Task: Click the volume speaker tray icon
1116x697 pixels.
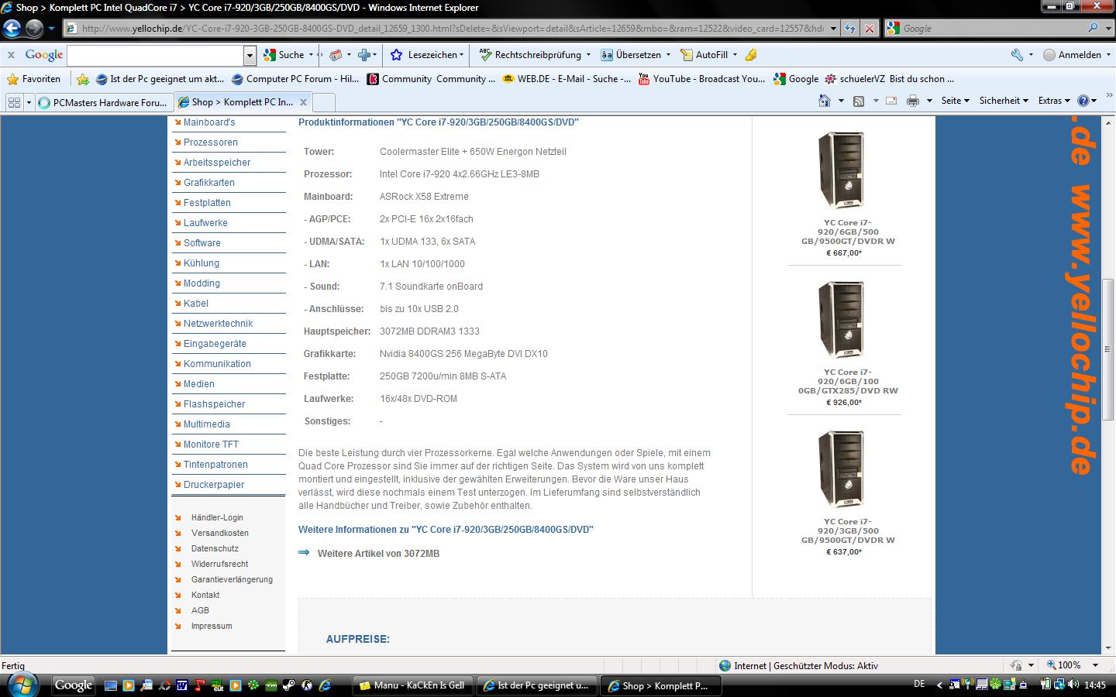Action: click(x=1073, y=685)
